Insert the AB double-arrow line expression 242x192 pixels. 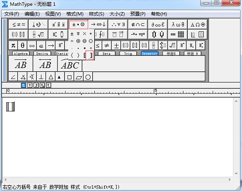45,64
